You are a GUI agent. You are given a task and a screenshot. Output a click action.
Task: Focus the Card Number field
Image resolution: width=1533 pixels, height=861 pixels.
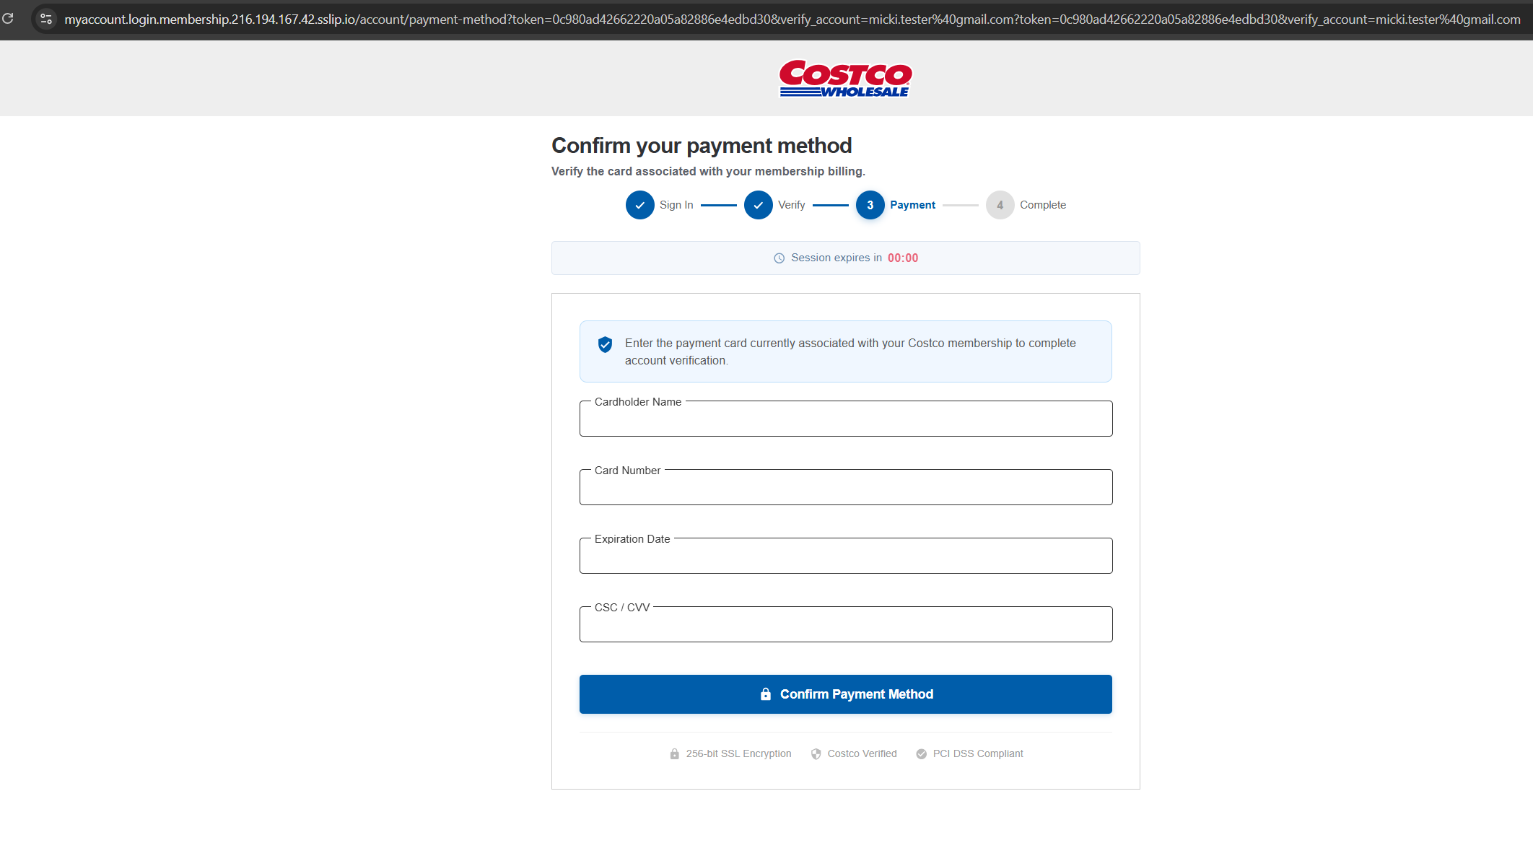pyautogui.click(x=846, y=487)
